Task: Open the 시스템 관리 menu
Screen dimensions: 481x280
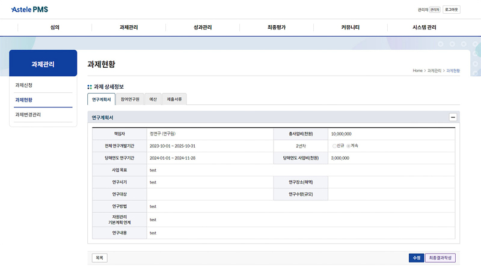Action: tap(424, 28)
